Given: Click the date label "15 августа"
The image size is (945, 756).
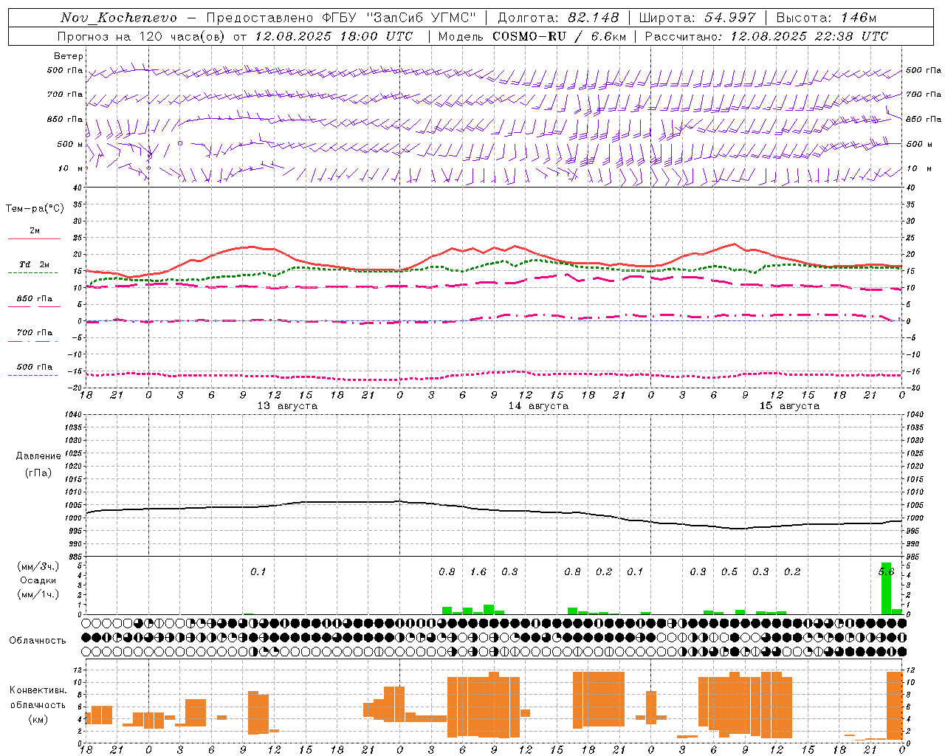Looking at the screenshot, I should 789,406.
